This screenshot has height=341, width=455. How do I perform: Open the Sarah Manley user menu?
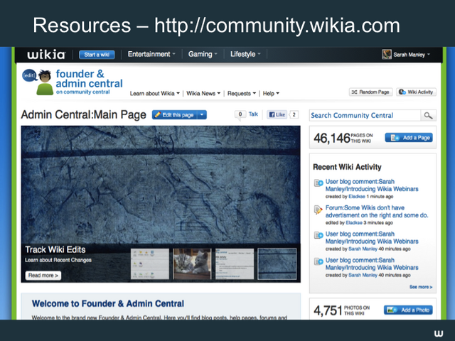(x=412, y=55)
